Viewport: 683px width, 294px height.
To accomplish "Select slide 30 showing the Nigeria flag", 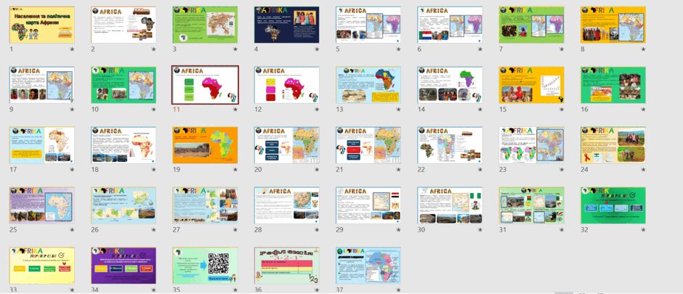I will click(450, 205).
